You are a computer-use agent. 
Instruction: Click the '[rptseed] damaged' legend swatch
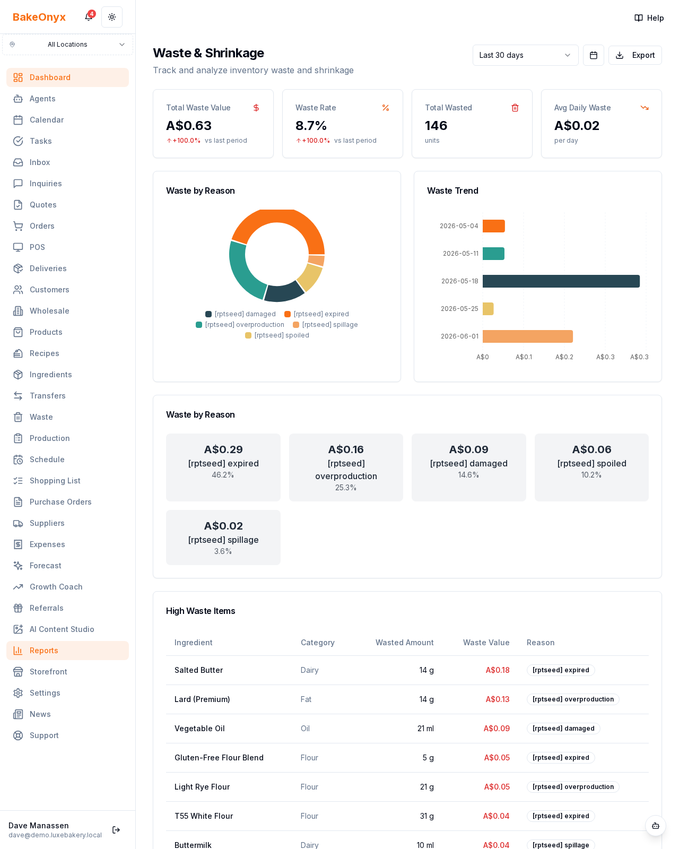(x=208, y=314)
